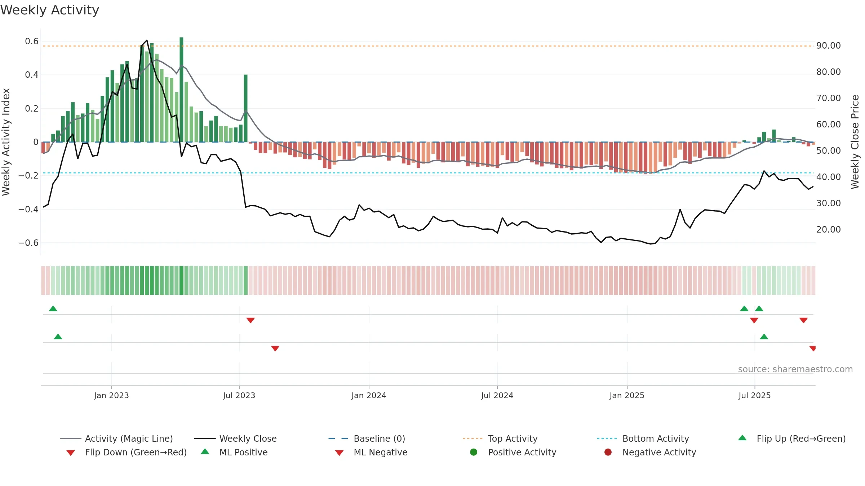Image resolution: width=865 pixels, height=486 pixels.
Task: Click the Negative Activity red dot icon
Action: click(608, 452)
